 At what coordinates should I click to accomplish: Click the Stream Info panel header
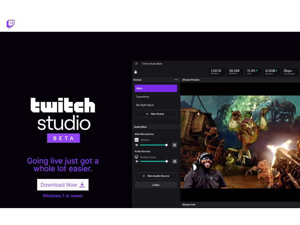click(240, 205)
